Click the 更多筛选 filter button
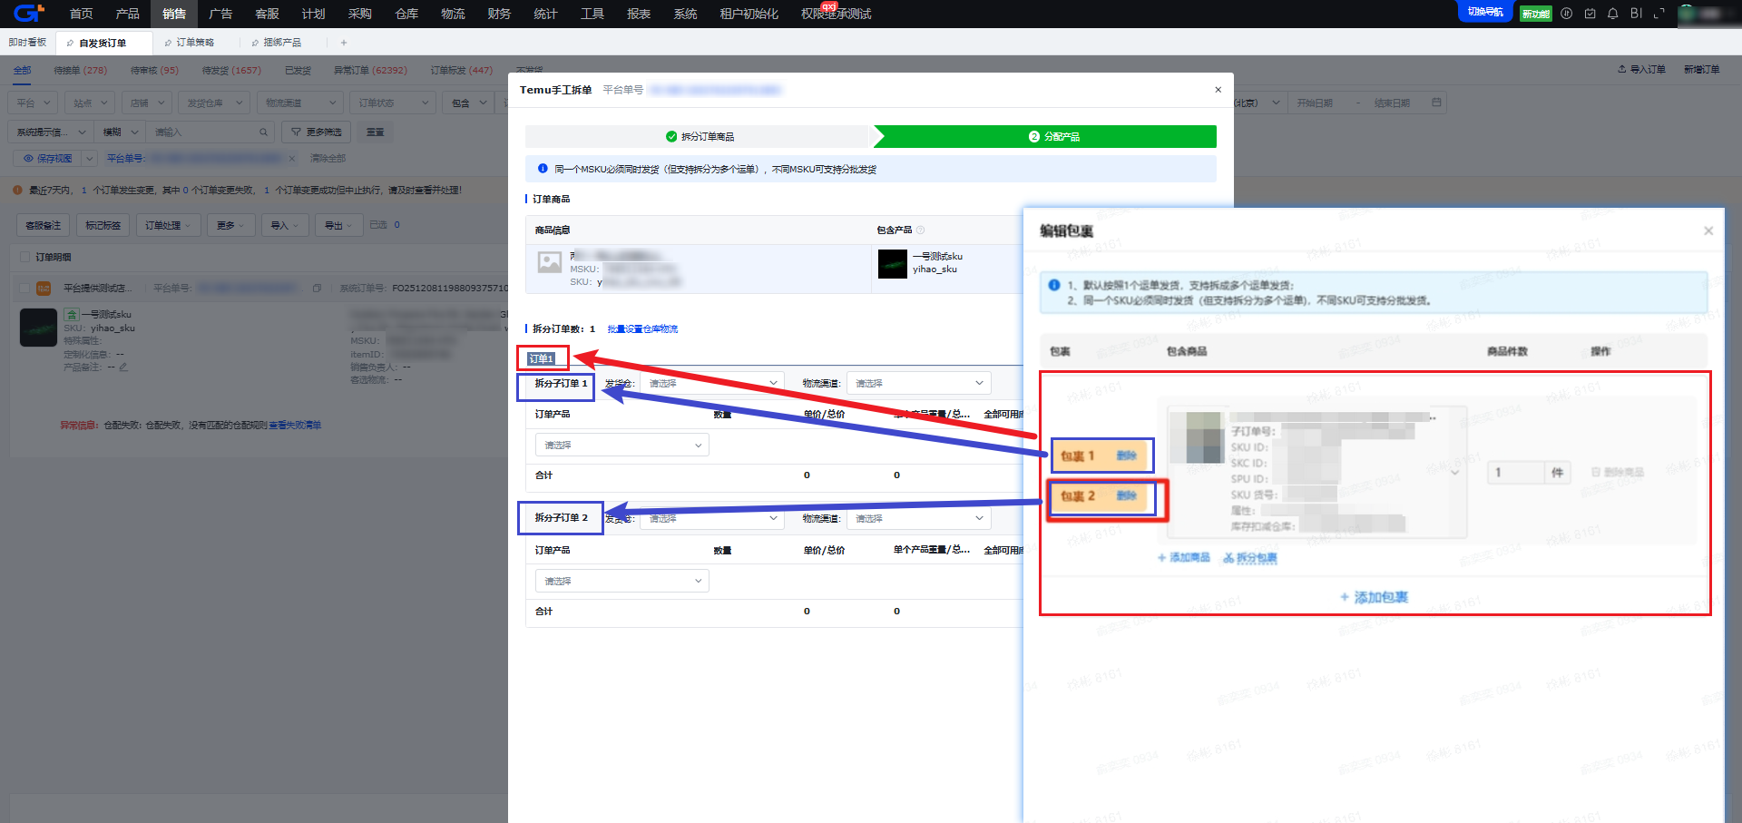 pos(317,132)
